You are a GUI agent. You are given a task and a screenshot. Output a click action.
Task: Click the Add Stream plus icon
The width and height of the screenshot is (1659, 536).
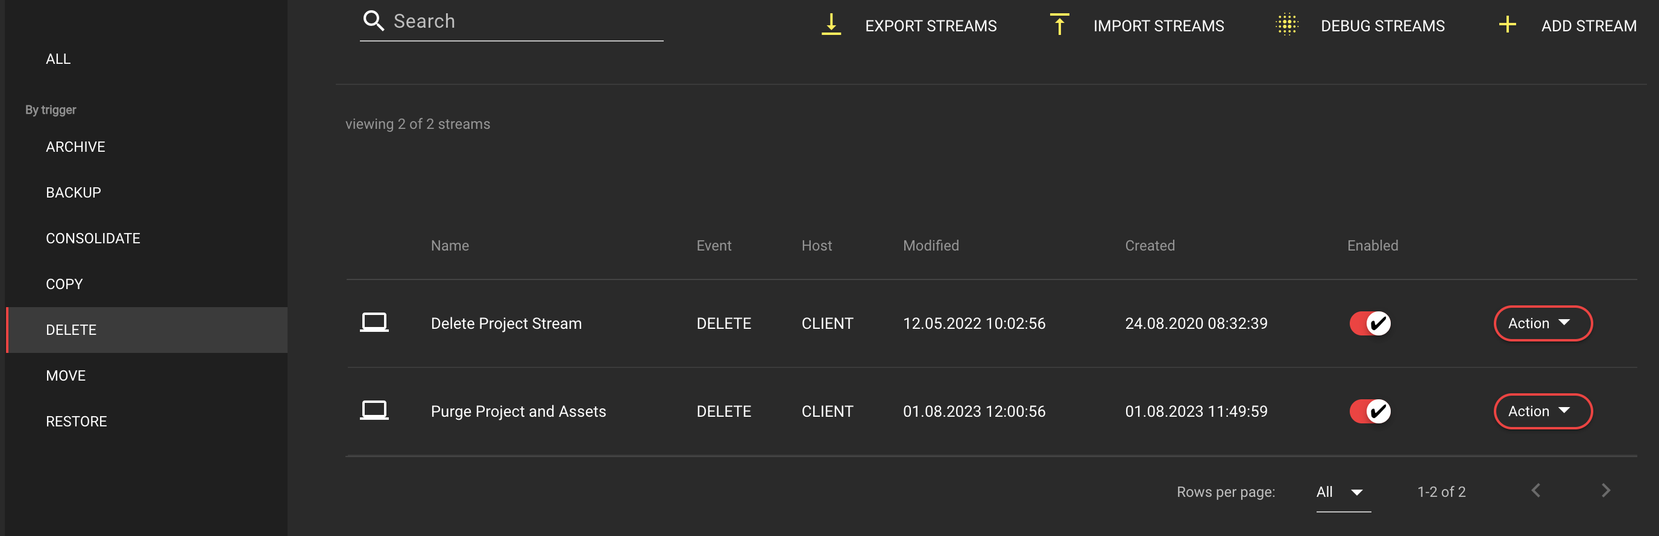tap(1507, 25)
